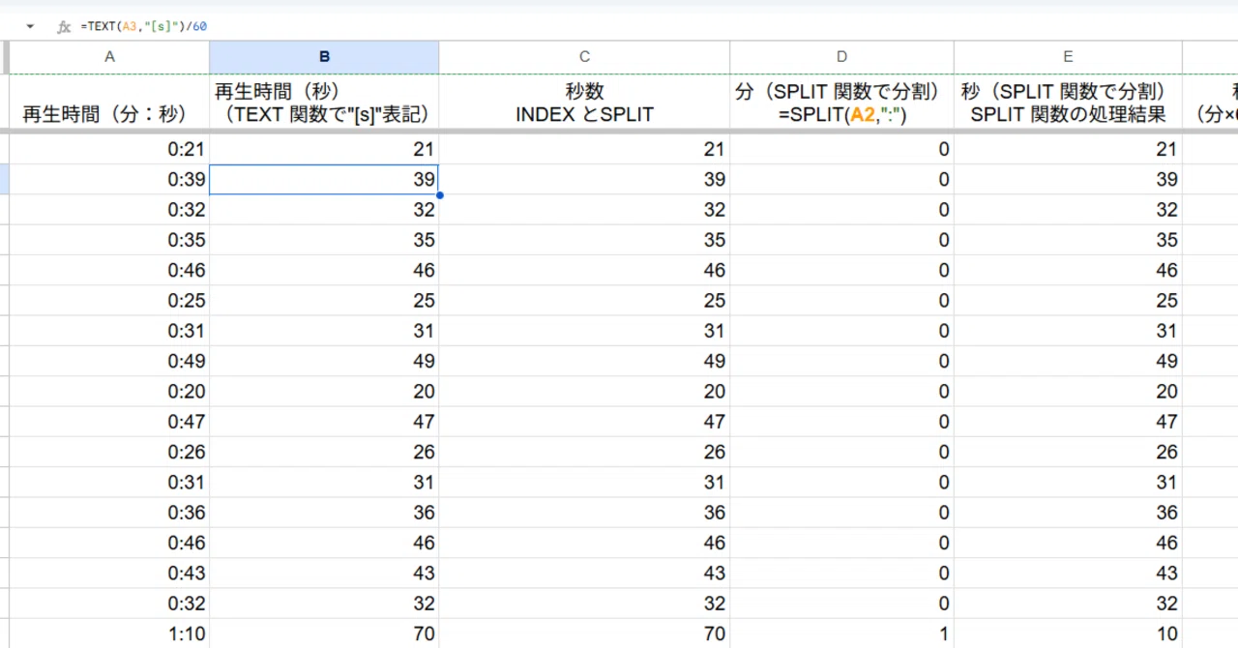Select the header cell containing SPLIT 関数の処理結果
Image resolution: width=1238 pixels, height=648 pixels.
point(1068,103)
